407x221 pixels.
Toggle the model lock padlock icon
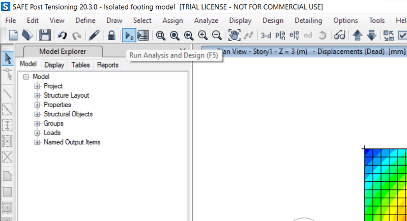[111, 35]
